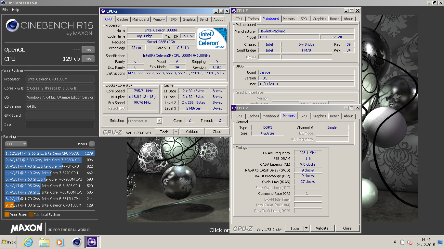Click Close button in CPU window
This screenshot has width=444, height=249.
point(217,132)
